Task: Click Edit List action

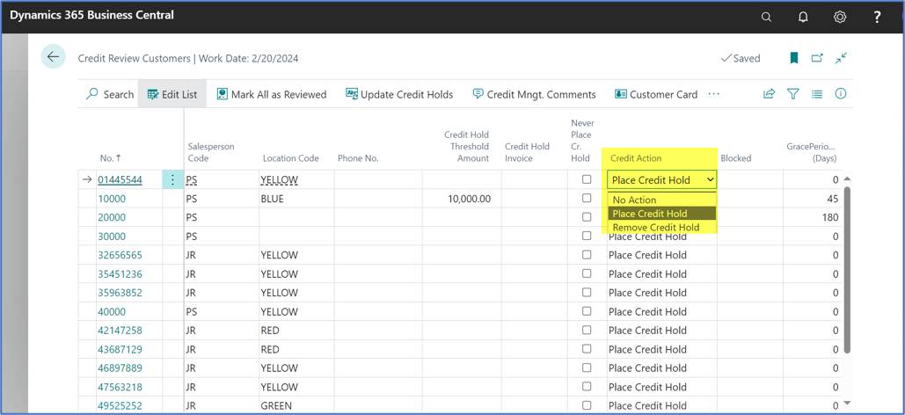Action: [172, 94]
